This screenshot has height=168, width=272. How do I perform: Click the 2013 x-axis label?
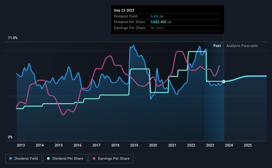point(21,145)
